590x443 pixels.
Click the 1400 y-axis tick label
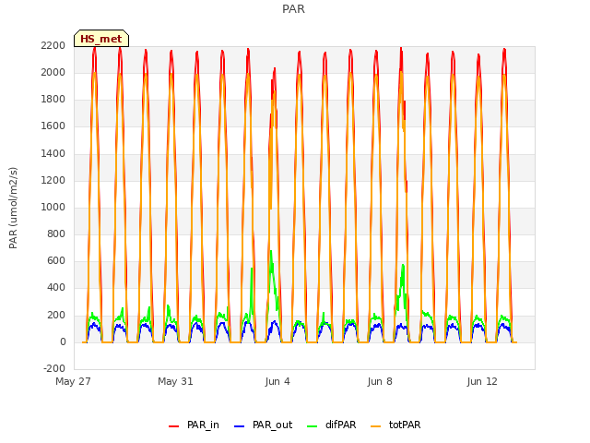click(53, 153)
